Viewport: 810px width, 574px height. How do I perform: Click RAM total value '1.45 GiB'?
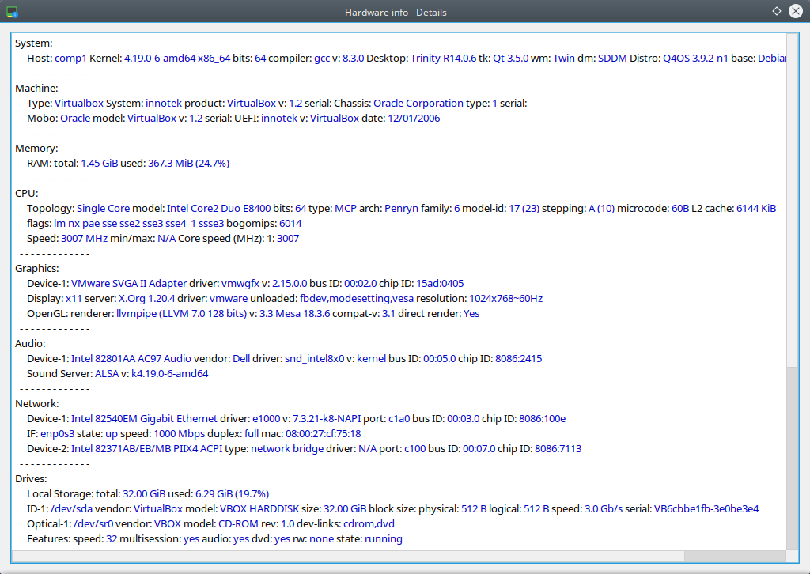[99, 164]
